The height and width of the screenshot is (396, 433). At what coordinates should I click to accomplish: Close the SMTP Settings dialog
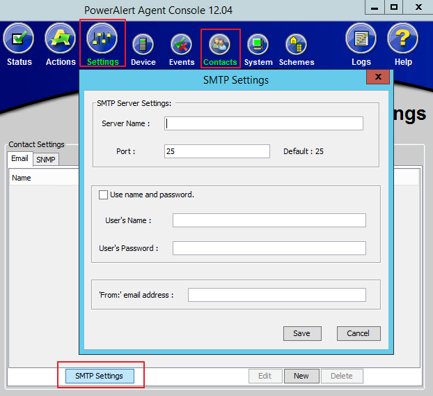[x=378, y=77]
